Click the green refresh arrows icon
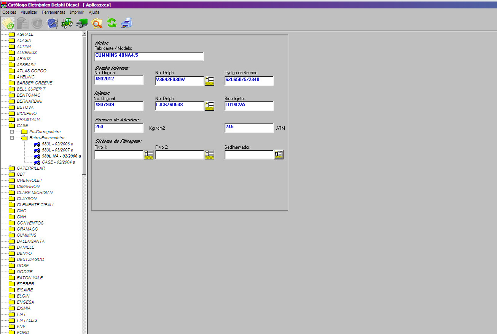The width and height of the screenshot is (497, 334). 112,23
